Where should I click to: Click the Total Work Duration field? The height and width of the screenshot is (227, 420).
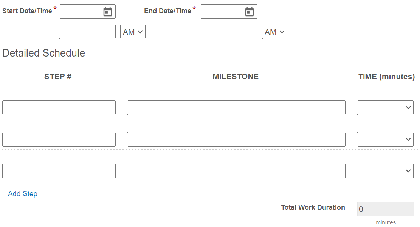click(386, 209)
